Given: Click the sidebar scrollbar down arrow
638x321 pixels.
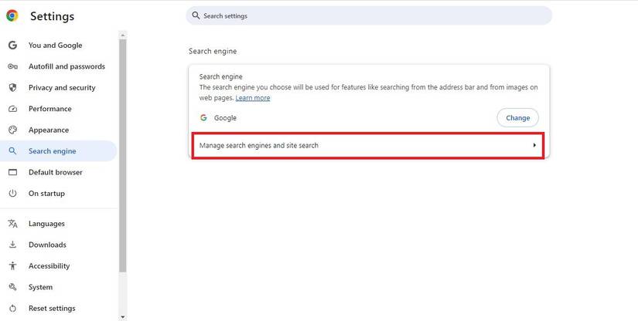Looking at the screenshot, I should tap(122, 316).
